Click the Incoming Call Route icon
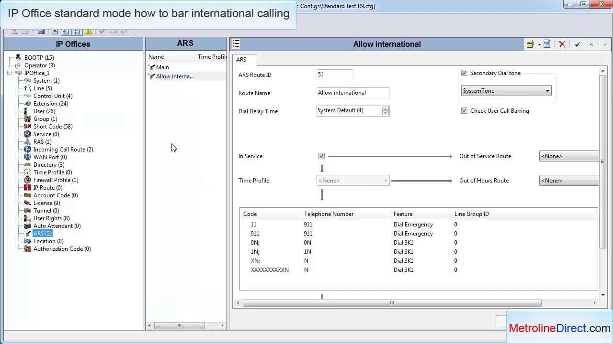 pos(27,150)
